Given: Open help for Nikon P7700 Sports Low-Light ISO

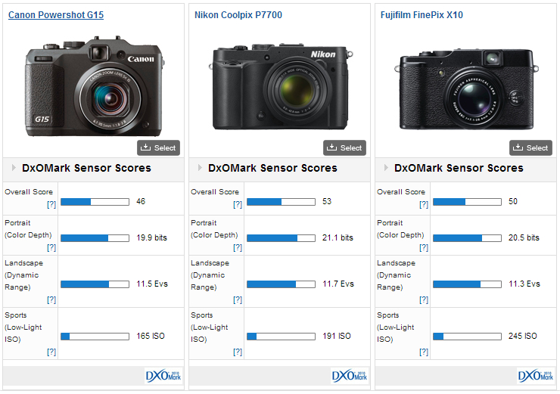Looking at the screenshot, I should [x=238, y=352].
